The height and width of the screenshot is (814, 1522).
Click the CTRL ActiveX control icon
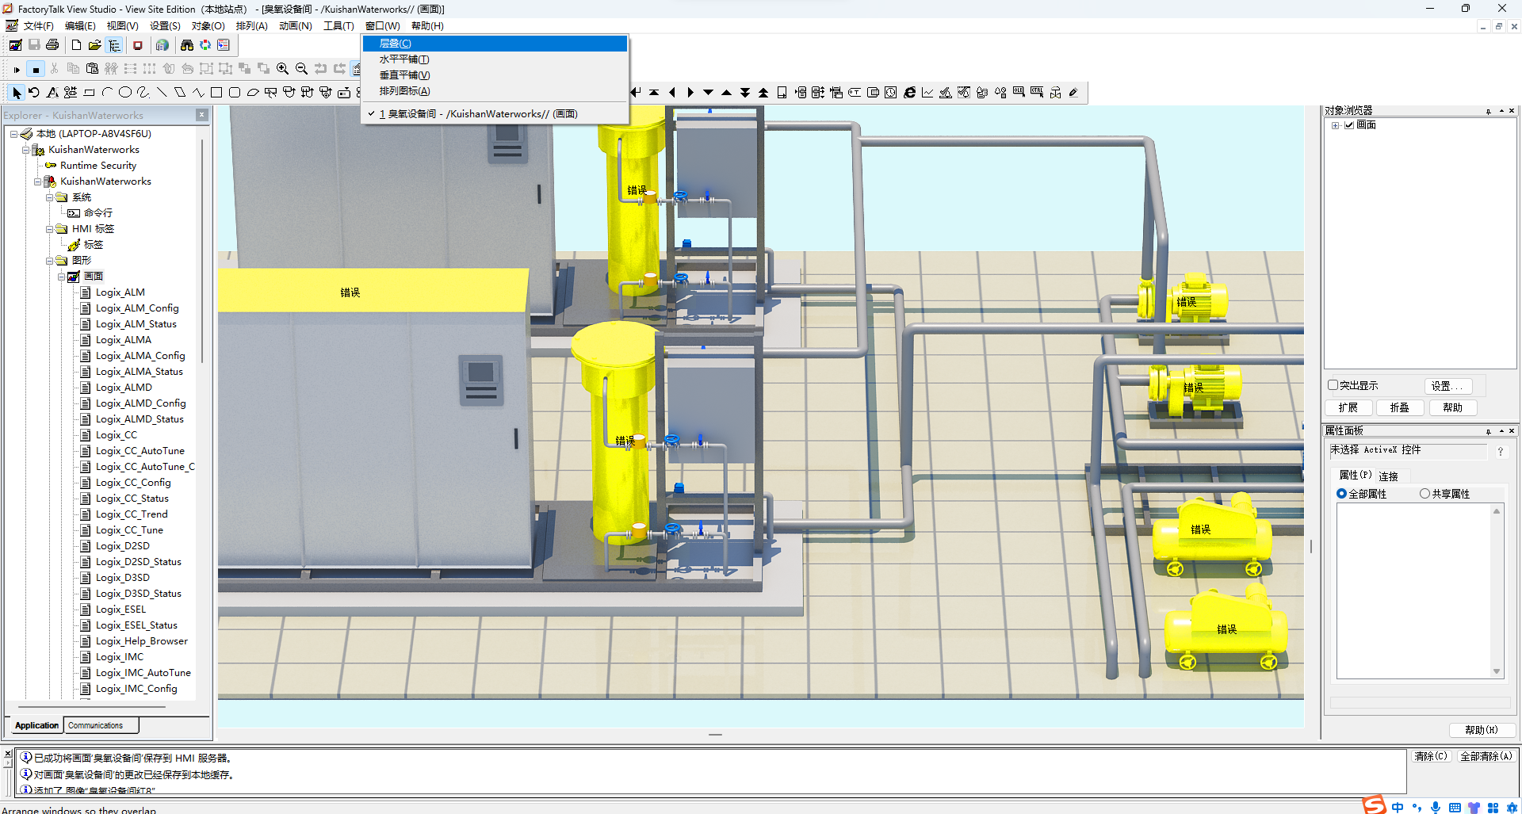click(x=1037, y=93)
